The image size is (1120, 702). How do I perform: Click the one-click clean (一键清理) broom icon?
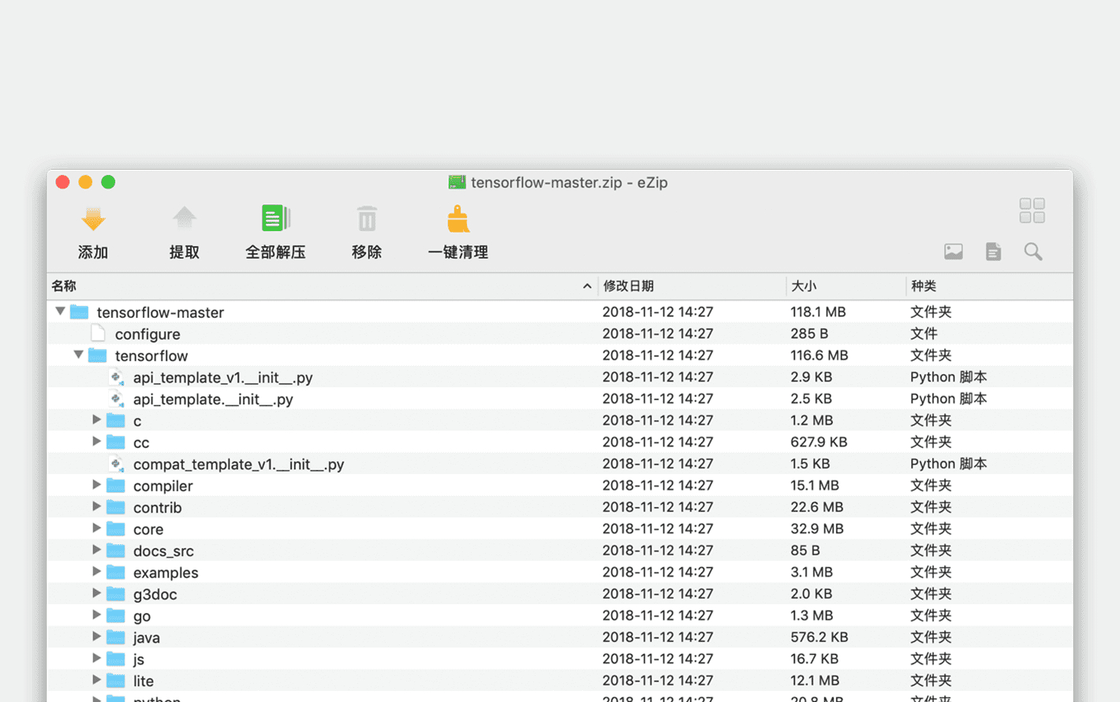(457, 219)
